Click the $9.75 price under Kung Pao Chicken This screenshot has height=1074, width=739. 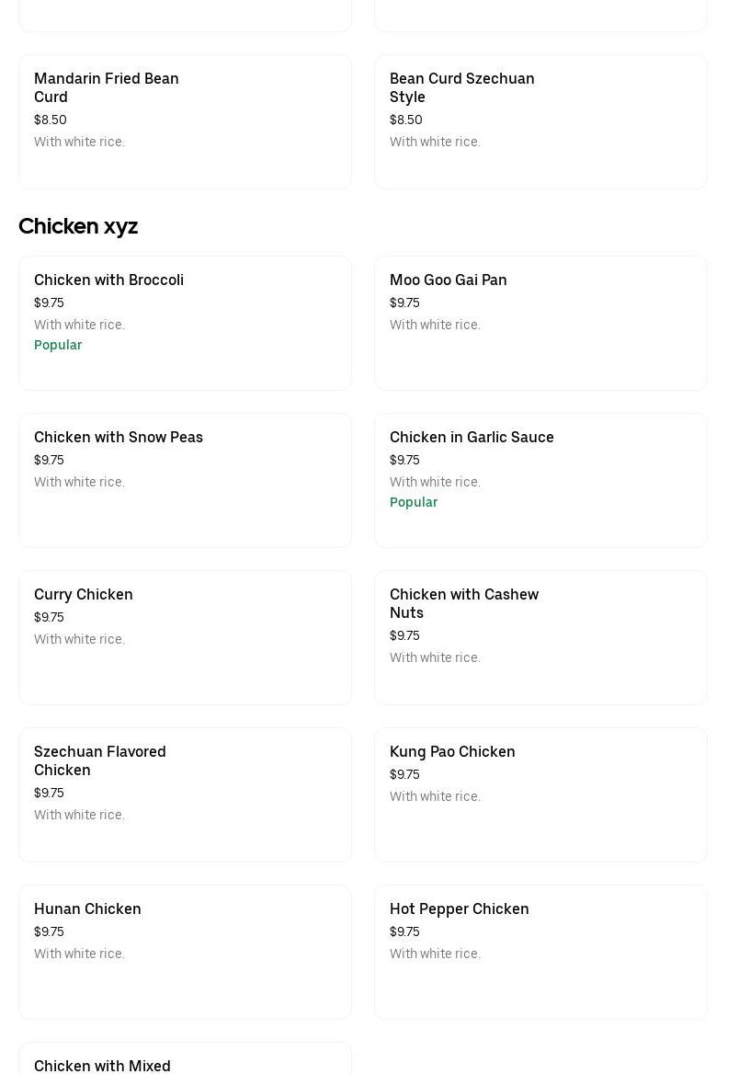click(x=404, y=774)
